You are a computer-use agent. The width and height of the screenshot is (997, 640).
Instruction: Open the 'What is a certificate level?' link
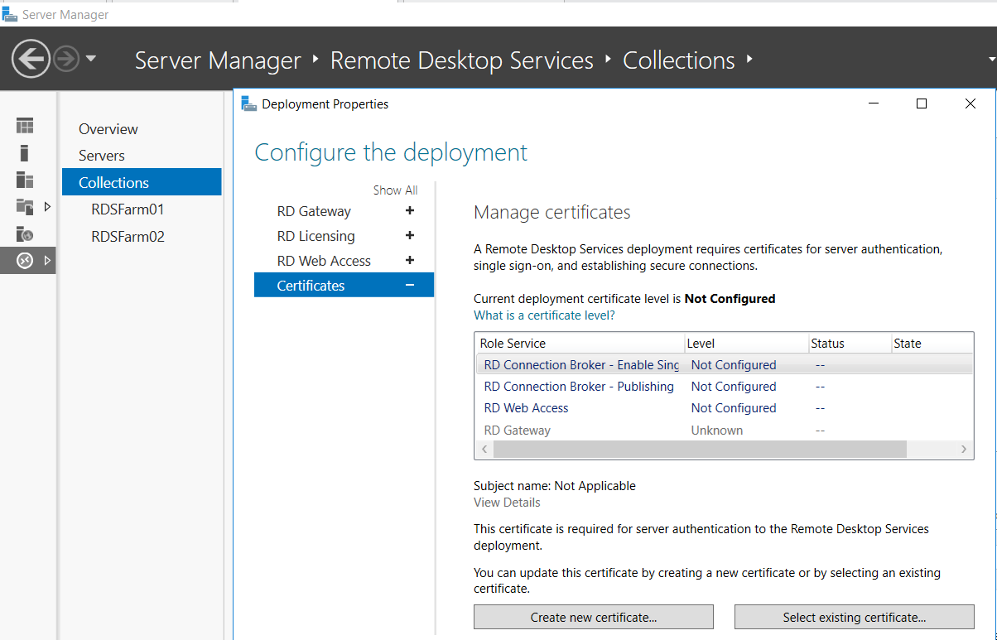pos(544,315)
